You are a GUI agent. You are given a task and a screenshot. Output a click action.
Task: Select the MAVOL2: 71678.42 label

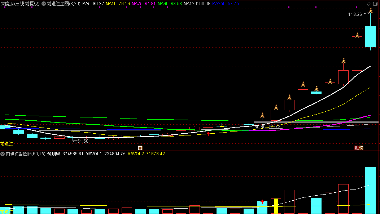(x=146, y=154)
